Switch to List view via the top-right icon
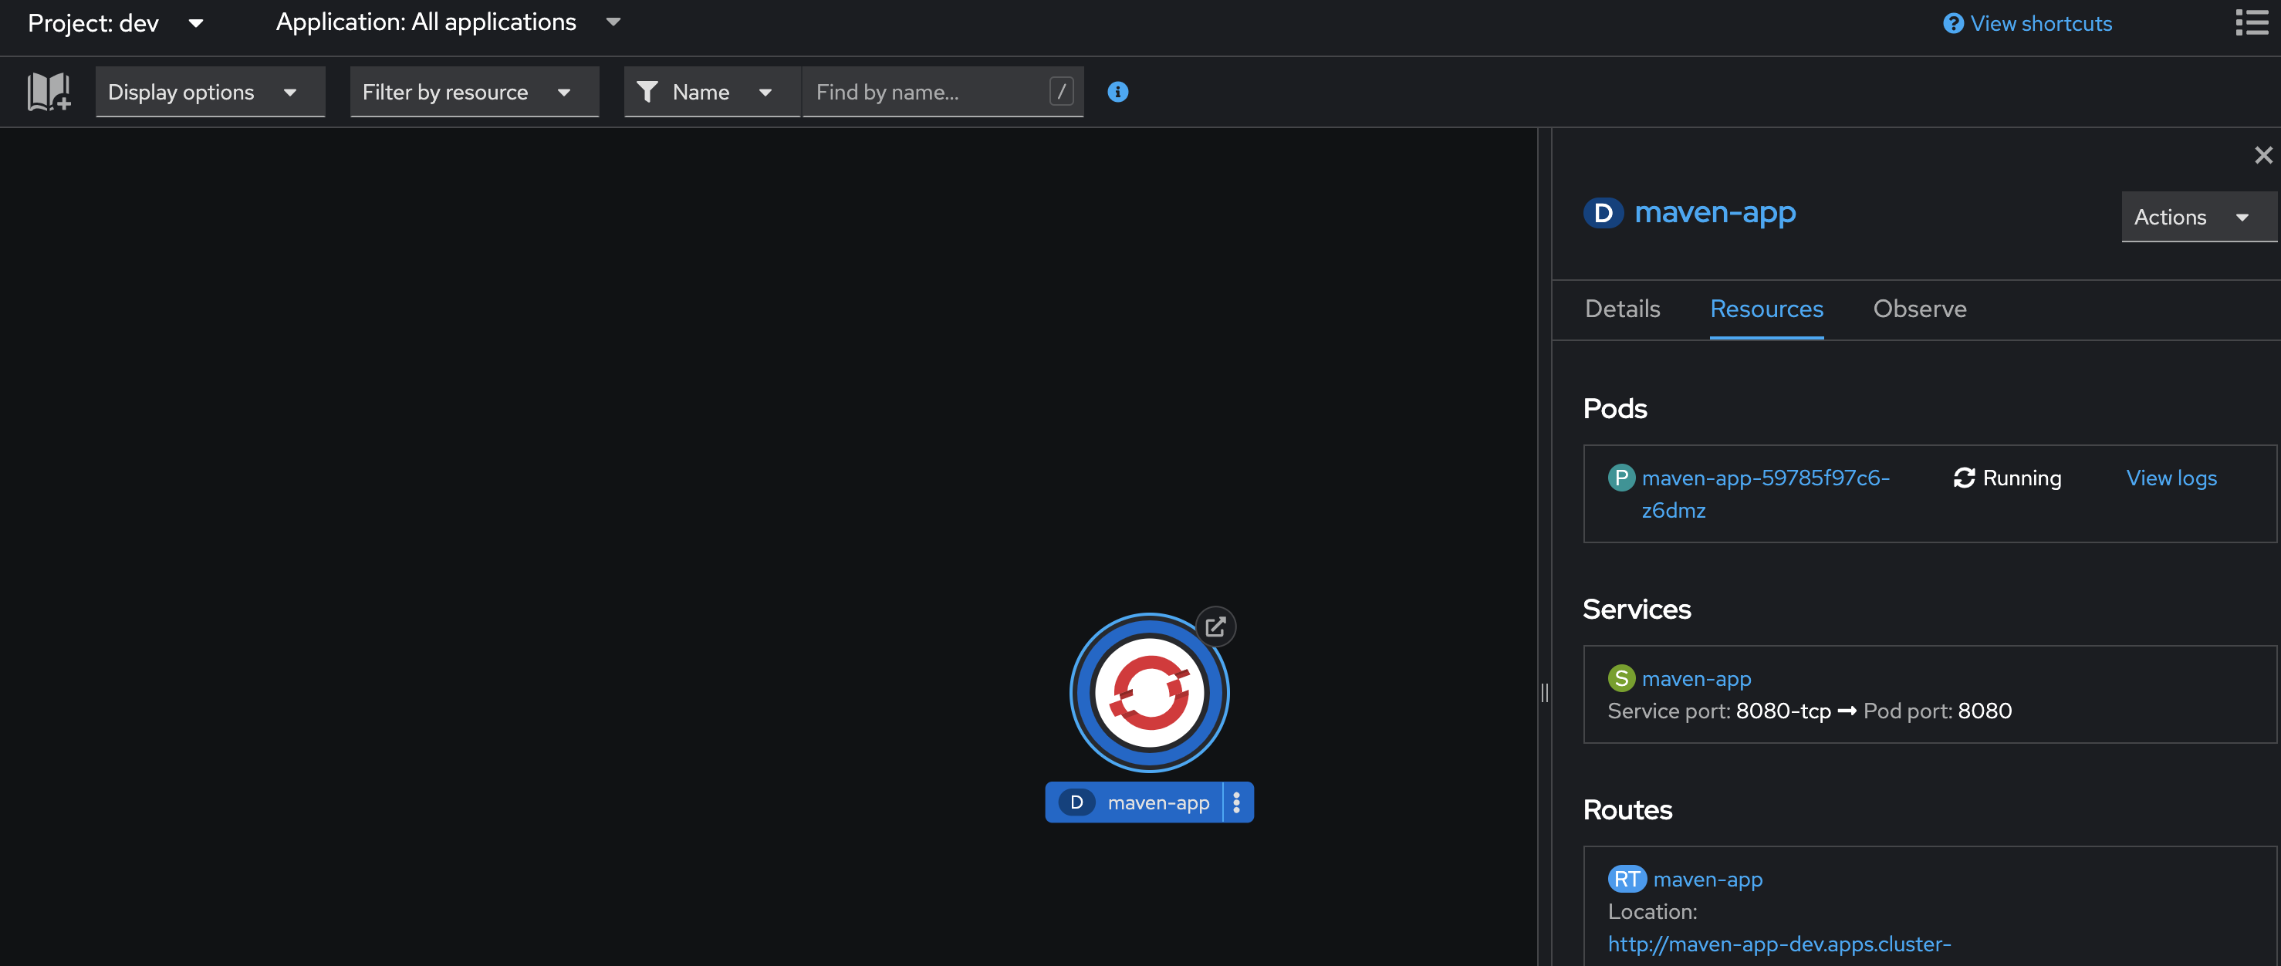This screenshot has height=966, width=2281. (2252, 22)
